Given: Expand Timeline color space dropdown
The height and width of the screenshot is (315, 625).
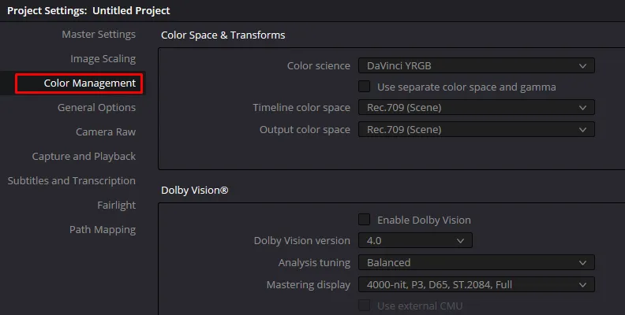Looking at the screenshot, I should coord(476,108).
